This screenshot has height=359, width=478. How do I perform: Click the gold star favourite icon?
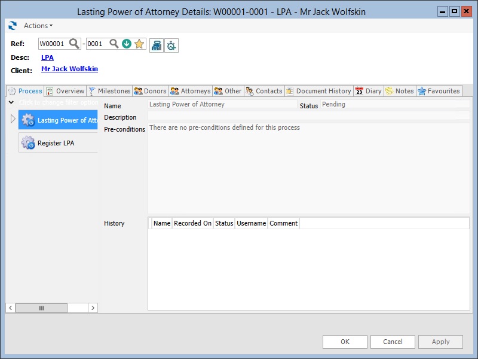click(139, 44)
